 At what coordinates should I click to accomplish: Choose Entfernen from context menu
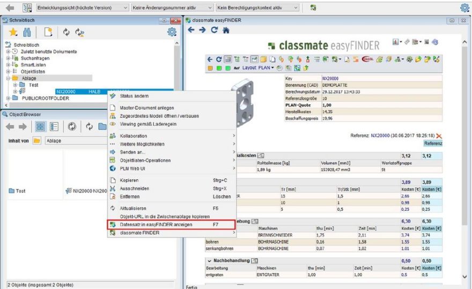pos(172,196)
